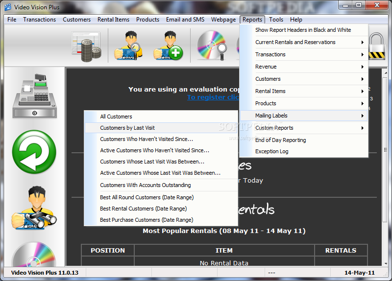Click the POSITION column header
The width and height of the screenshot is (392, 281).
(108, 250)
